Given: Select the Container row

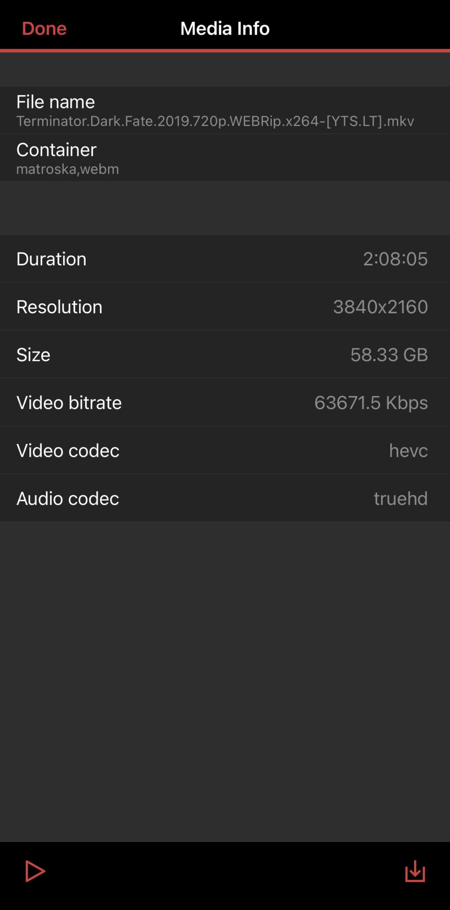Looking at the screenshot, I should (x=225, y=158).
